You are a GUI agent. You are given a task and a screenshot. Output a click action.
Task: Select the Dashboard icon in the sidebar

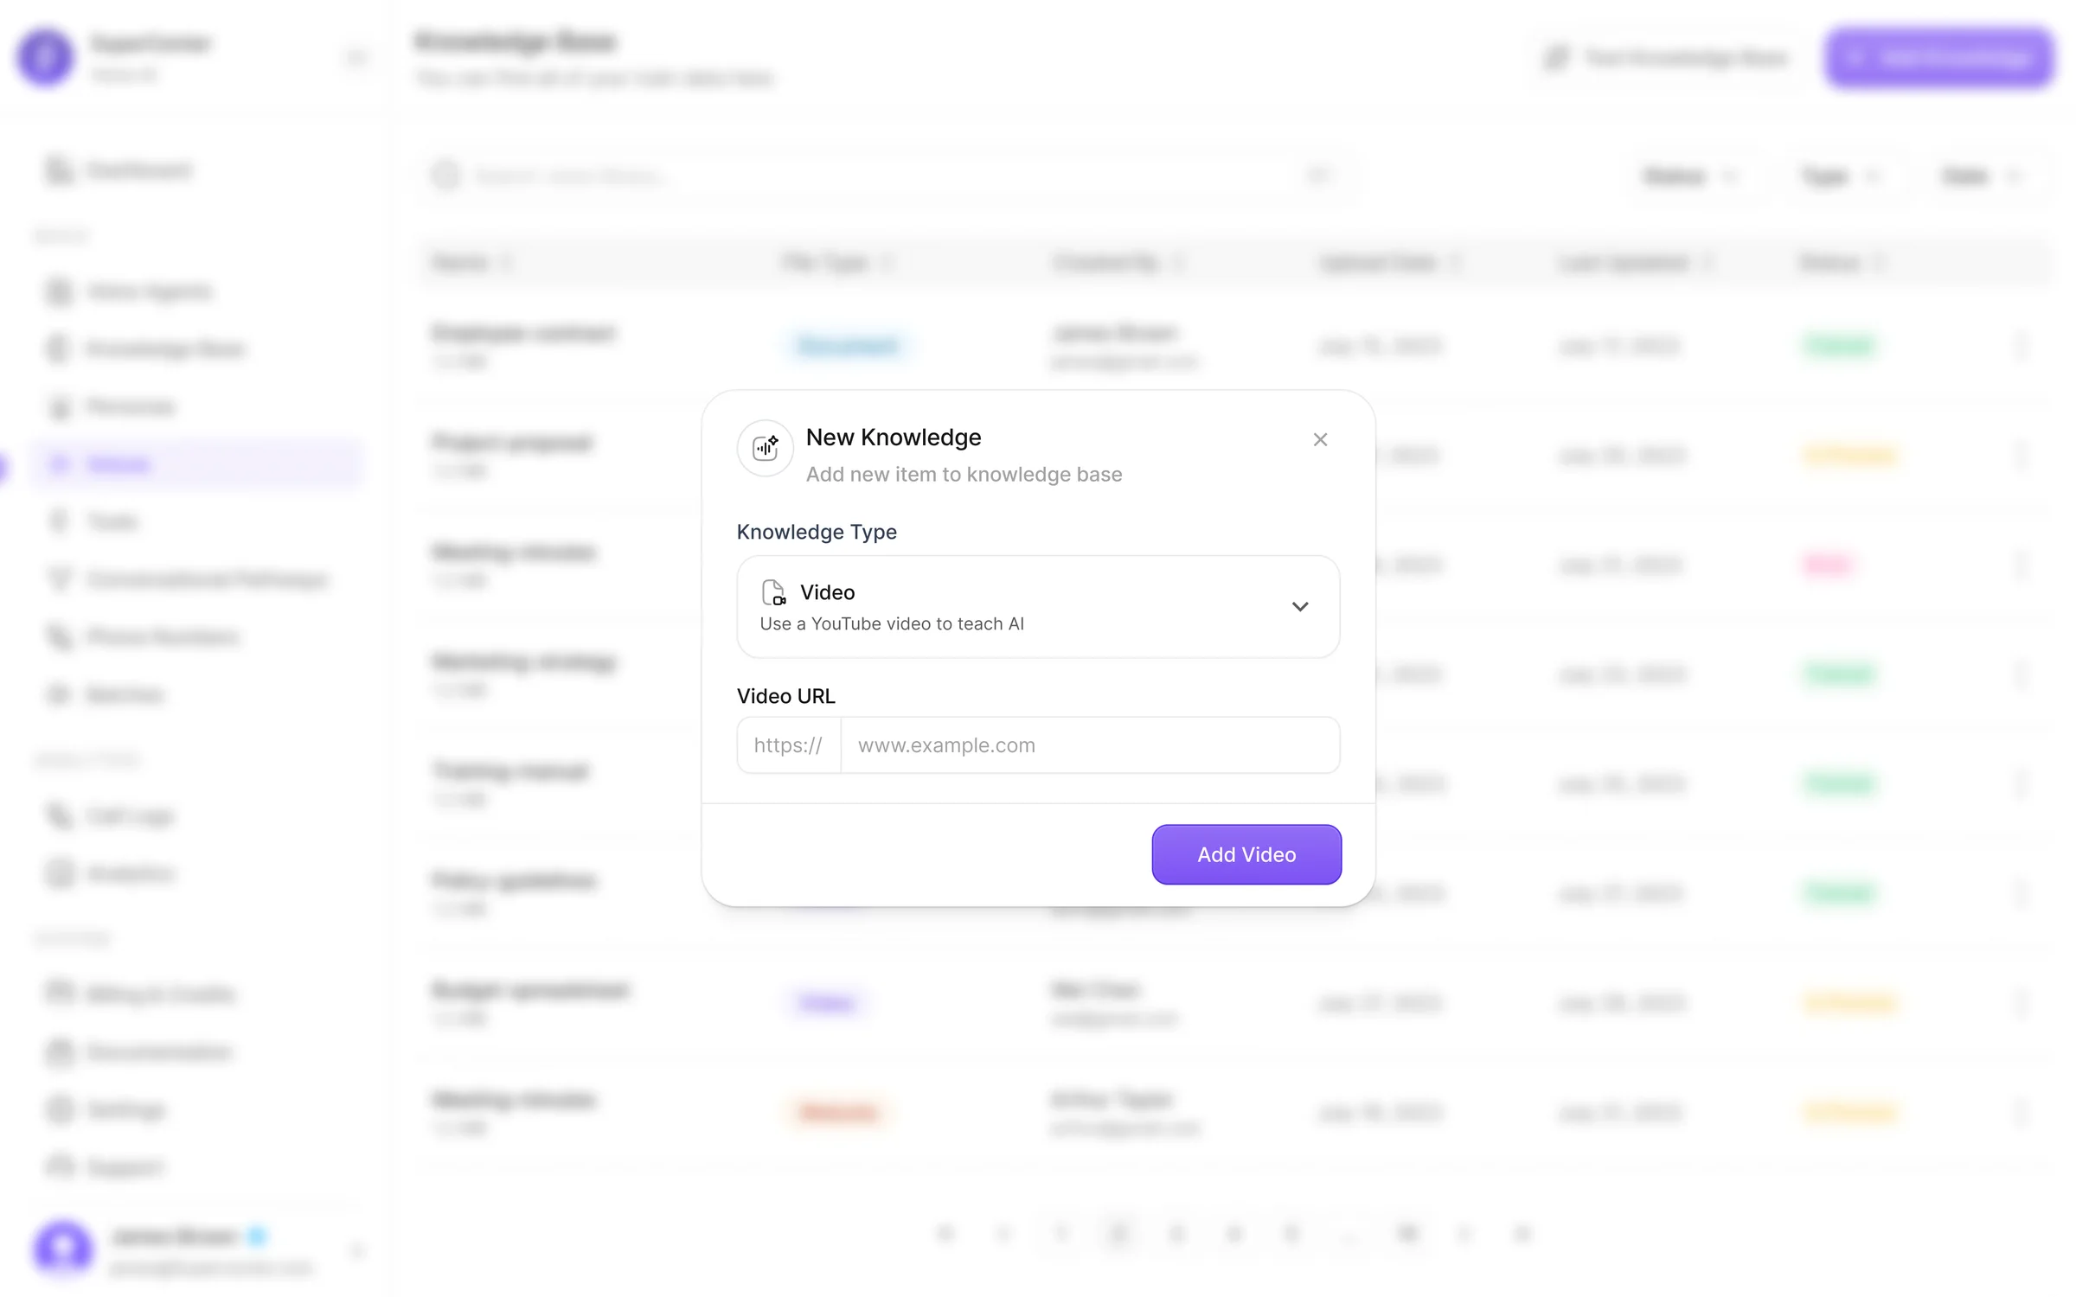click(59, 170)
